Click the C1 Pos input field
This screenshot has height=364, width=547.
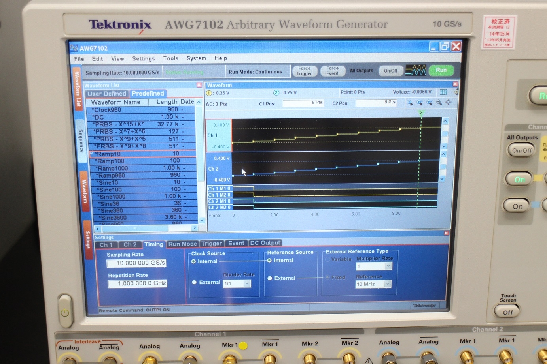303,103
